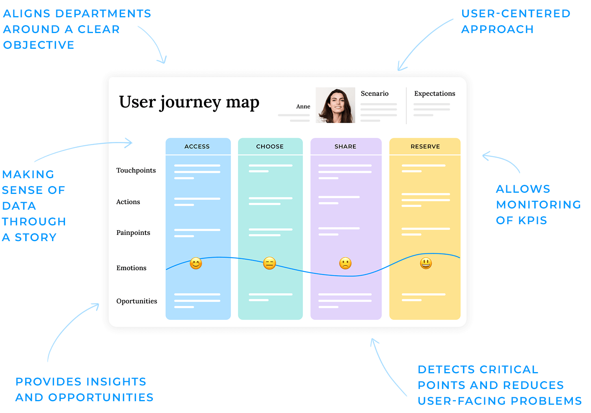591x413 pixels.
Task: Select the Oportunities row label
Action: point(137,301)
